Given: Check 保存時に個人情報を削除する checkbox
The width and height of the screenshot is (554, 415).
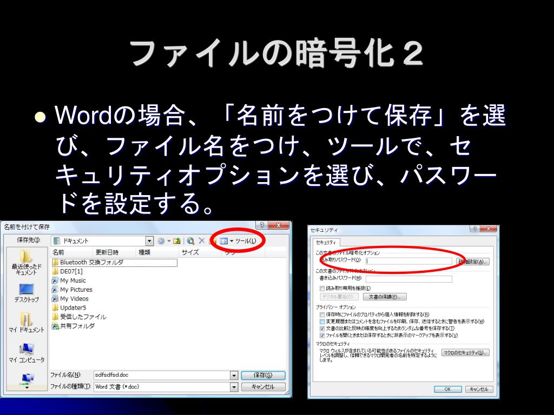Looking at the screenshot, I should click(322, 314).
